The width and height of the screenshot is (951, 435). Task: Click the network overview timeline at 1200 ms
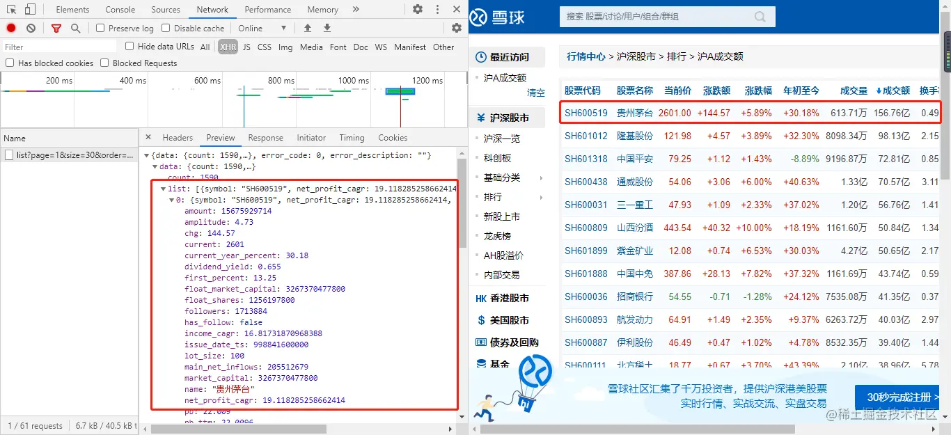(x=427, y=81)
